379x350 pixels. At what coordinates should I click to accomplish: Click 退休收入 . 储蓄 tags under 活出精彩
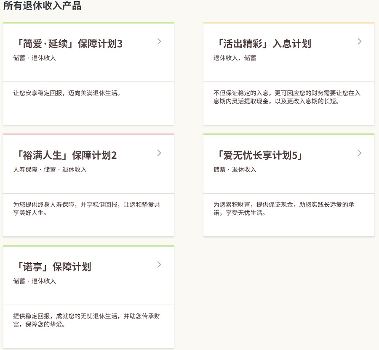235,58
